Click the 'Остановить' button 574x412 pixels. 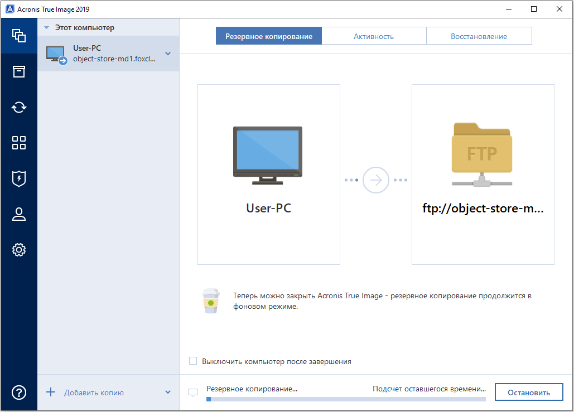[x=529, y=392]
